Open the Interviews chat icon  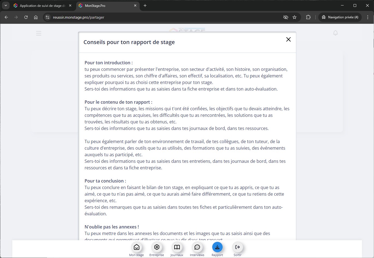pyautogui.click(x=197, y=247)
